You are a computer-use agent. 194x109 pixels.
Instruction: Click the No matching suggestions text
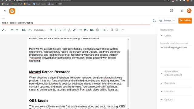[173, 48]
